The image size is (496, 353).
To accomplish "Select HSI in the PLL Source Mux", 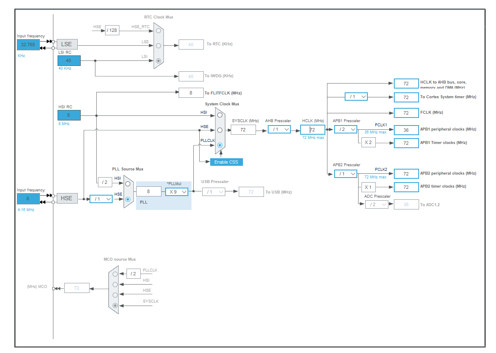I will coord(127,184).
